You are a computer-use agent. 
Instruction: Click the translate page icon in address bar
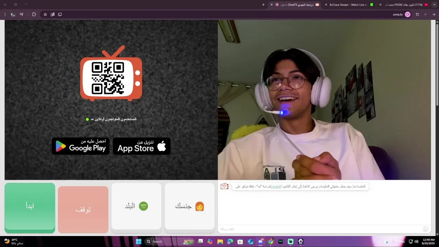(53, 14)
